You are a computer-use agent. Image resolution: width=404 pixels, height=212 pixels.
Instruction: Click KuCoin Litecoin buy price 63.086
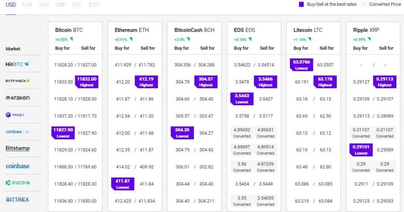[302, 184]
